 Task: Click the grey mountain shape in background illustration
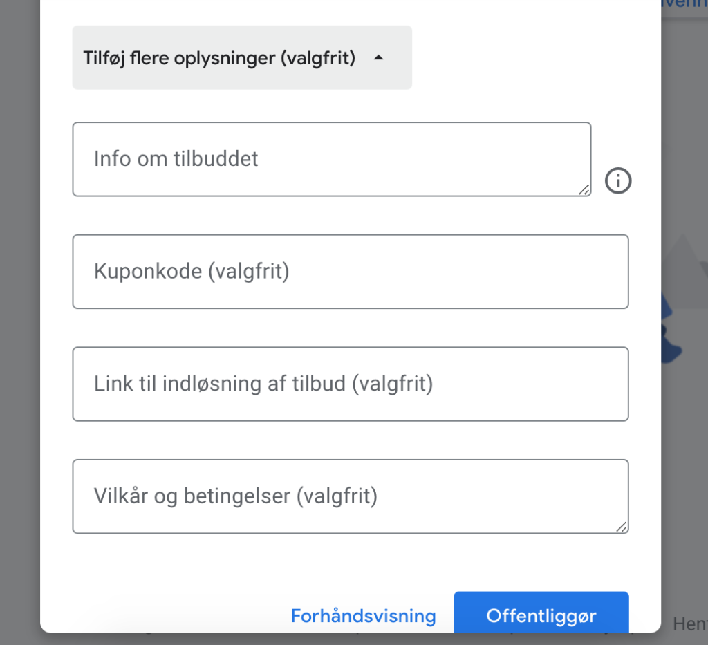(x=684, y=271)
